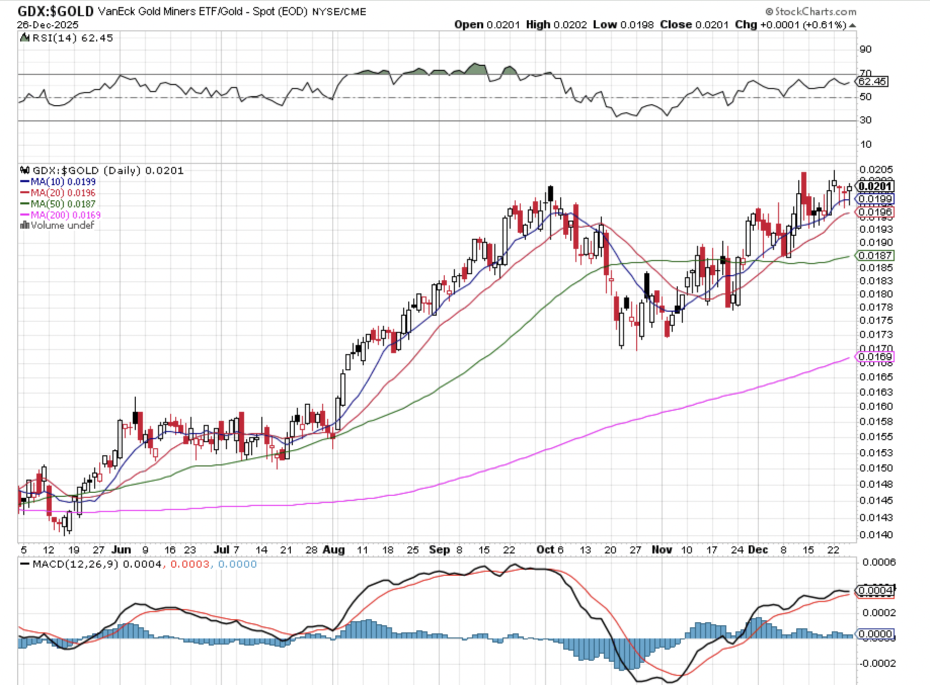Click the MACD(12,26,9) indicator label

tap(75, 564)
